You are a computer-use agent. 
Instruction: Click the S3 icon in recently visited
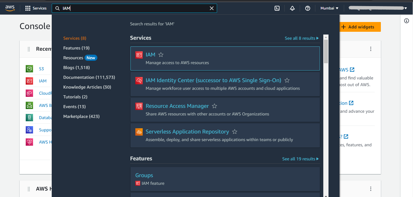coord(29,69)
